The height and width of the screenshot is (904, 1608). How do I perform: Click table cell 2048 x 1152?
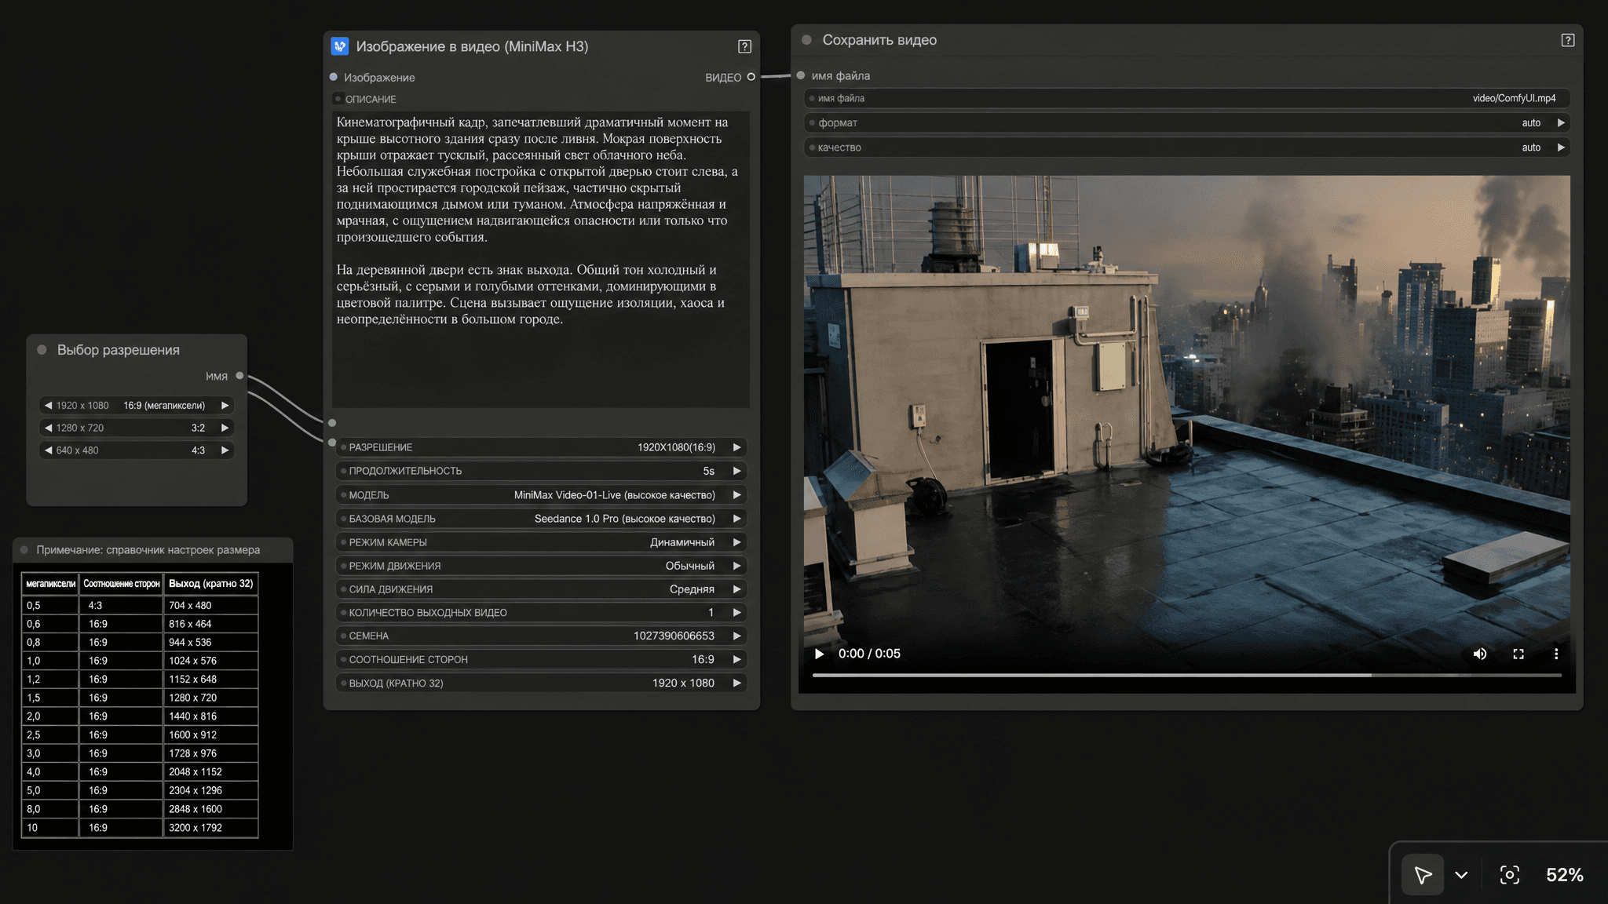(210, 772)
